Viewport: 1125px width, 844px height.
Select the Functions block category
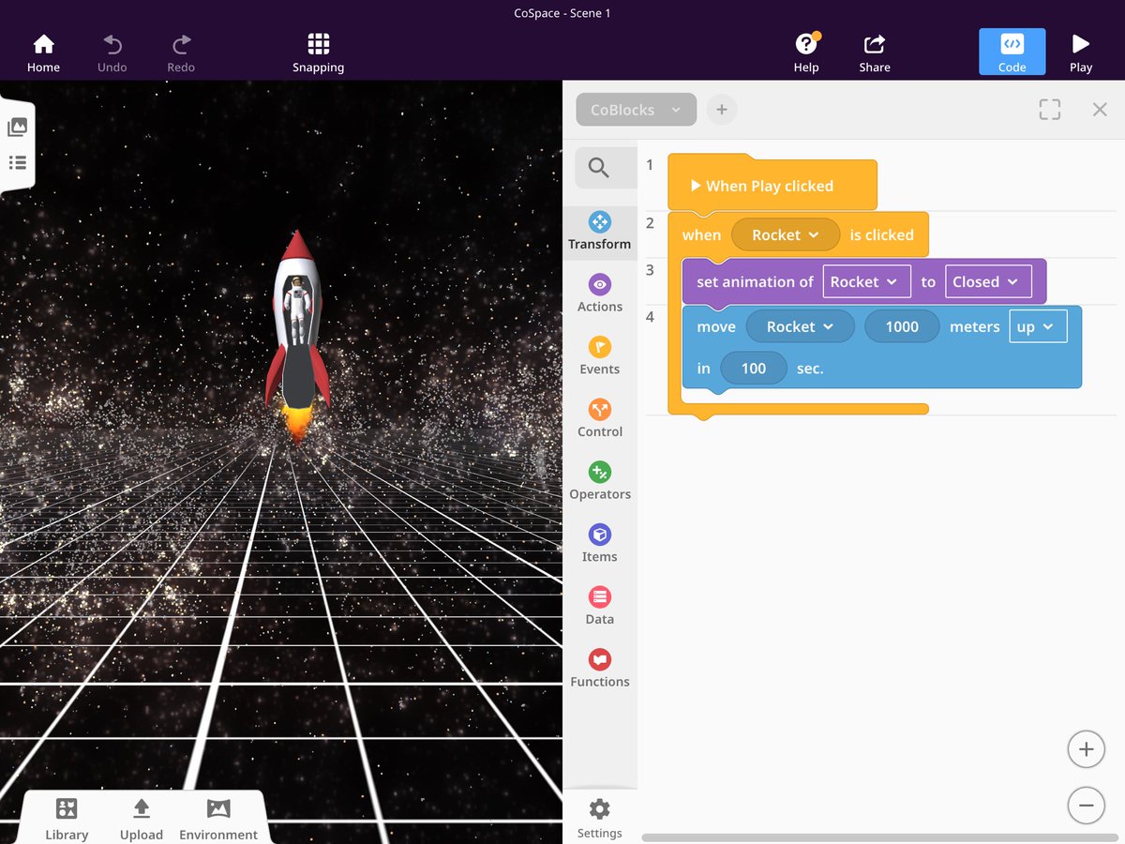coord(600,669)
